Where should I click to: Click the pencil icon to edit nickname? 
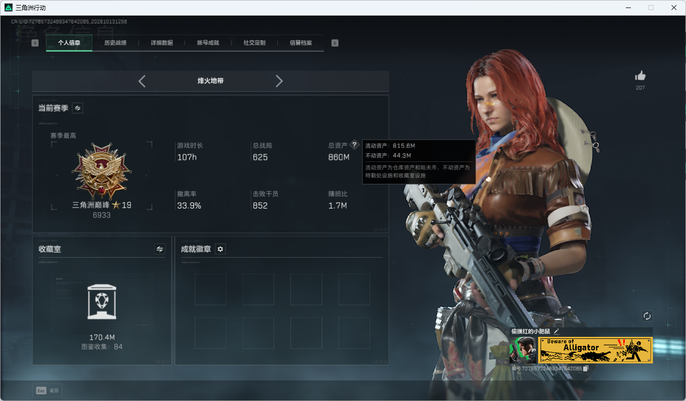tap(556, 331)
